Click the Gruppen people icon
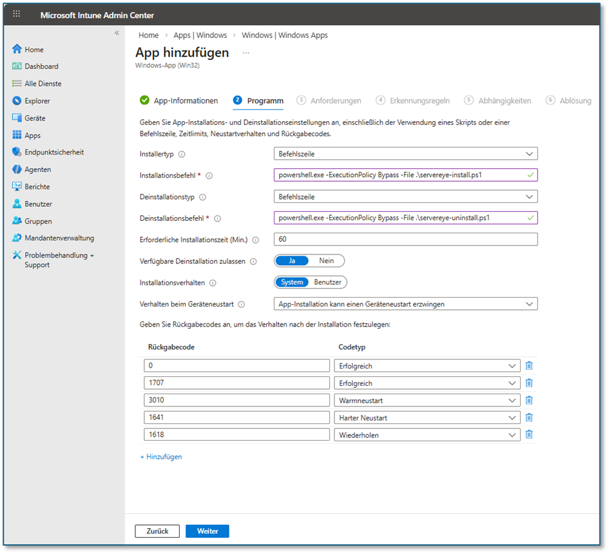 click(17, 220)
